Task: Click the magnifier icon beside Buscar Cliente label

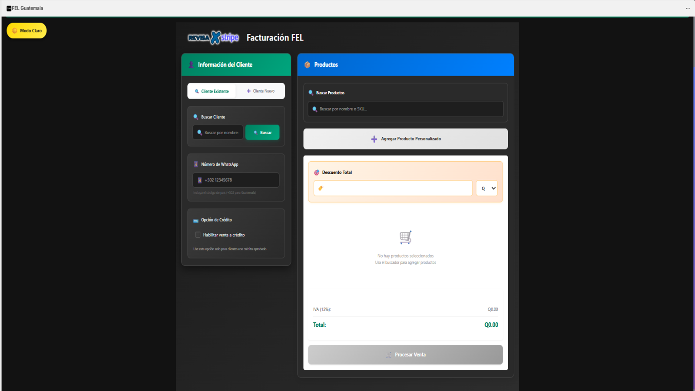Action: [x=196, y=117]
